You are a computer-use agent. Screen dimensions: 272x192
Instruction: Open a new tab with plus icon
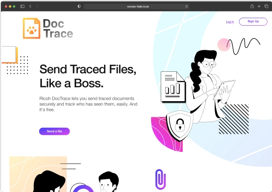click(259, 7)
